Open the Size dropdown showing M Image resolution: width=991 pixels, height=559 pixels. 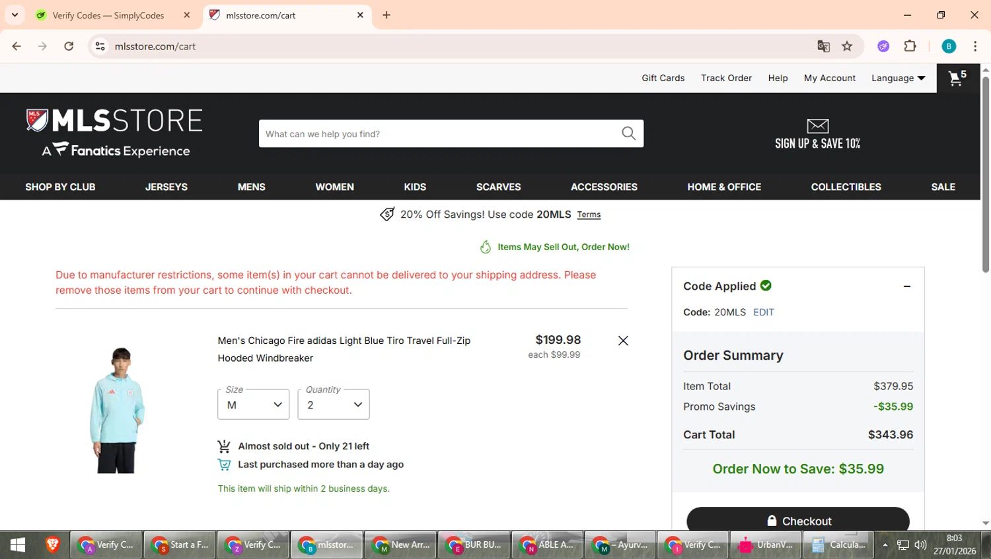(x=254, y=405)
